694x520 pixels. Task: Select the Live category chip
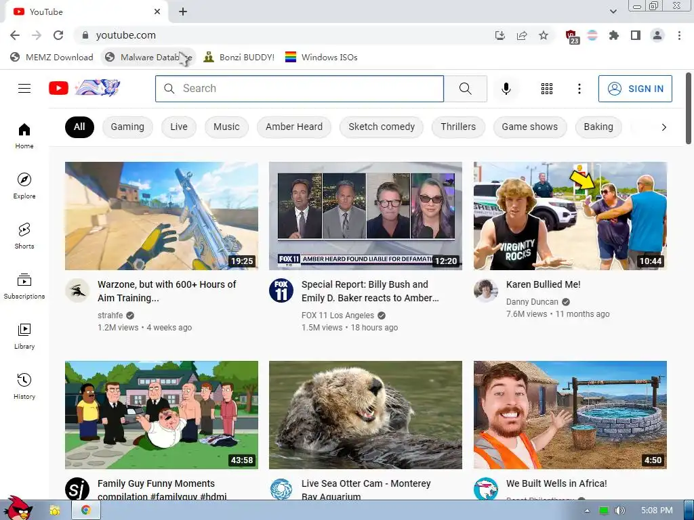pos(179,127)
